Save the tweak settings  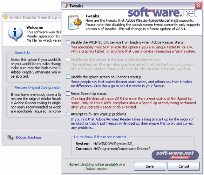[x=150, y=166]
